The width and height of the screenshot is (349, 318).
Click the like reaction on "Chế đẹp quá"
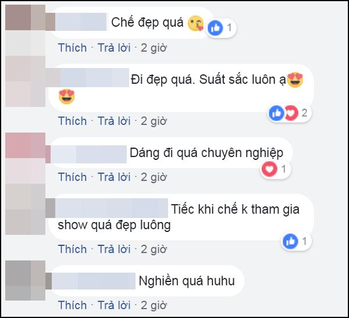point(215,28)
